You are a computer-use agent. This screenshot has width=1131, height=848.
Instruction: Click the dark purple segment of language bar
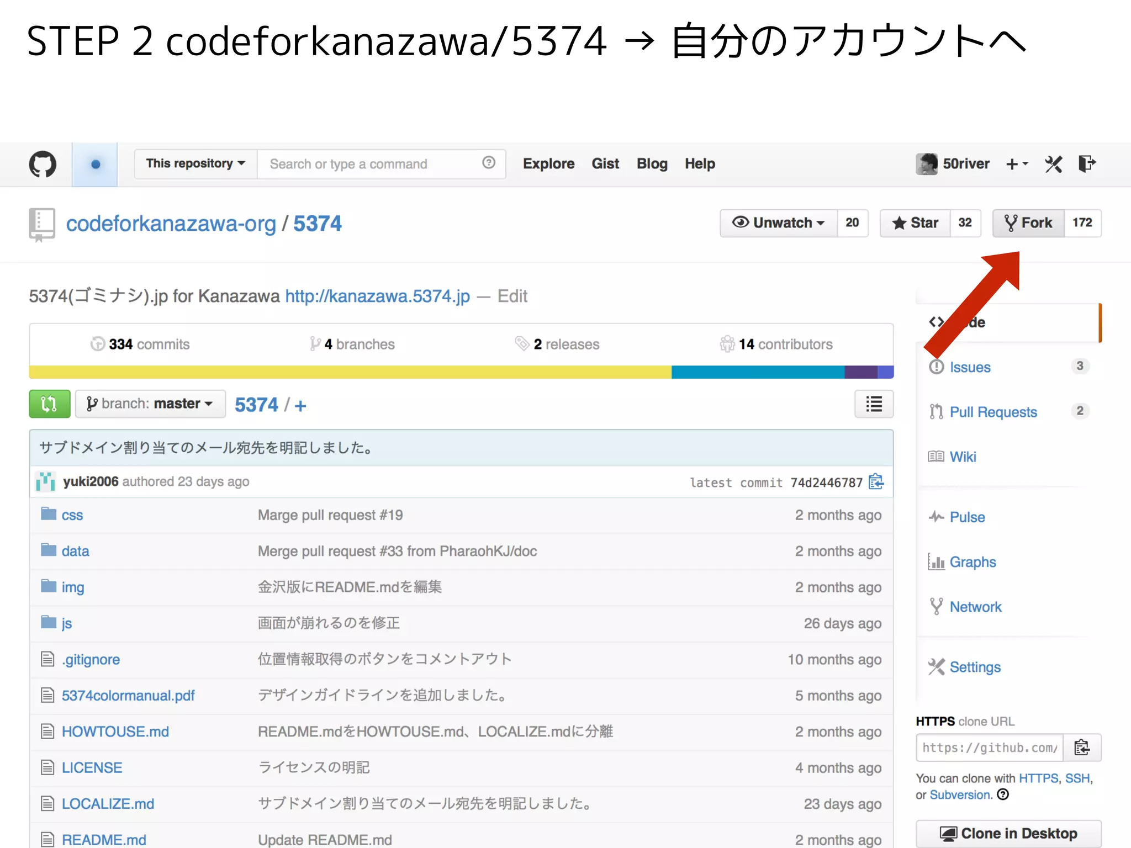point(861,372)
